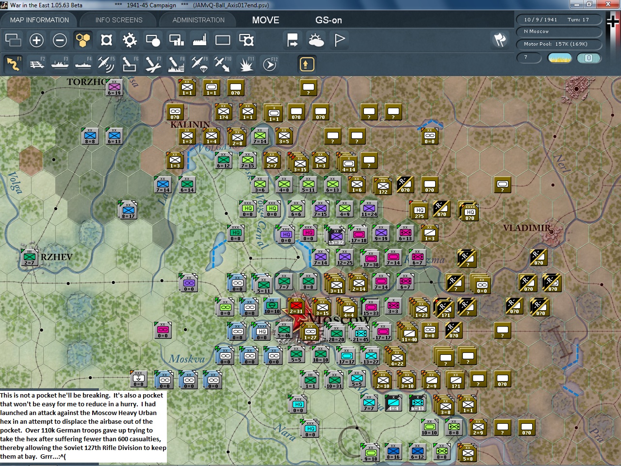
Task: Switch to the ADMINISTRATION tab
Action: (x=198, y=20)
